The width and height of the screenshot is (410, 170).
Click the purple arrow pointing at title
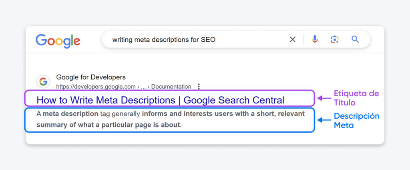(324, 98)
